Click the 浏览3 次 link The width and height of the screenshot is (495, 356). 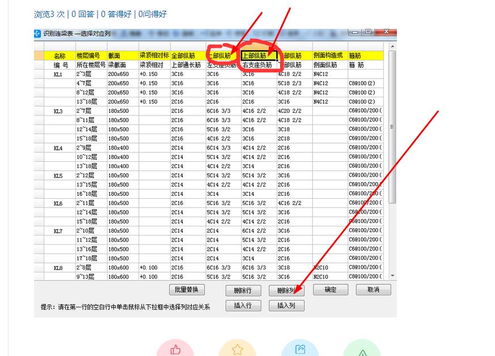tap(49, 14)
